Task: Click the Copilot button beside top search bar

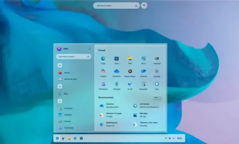Action: pos(144,6)
